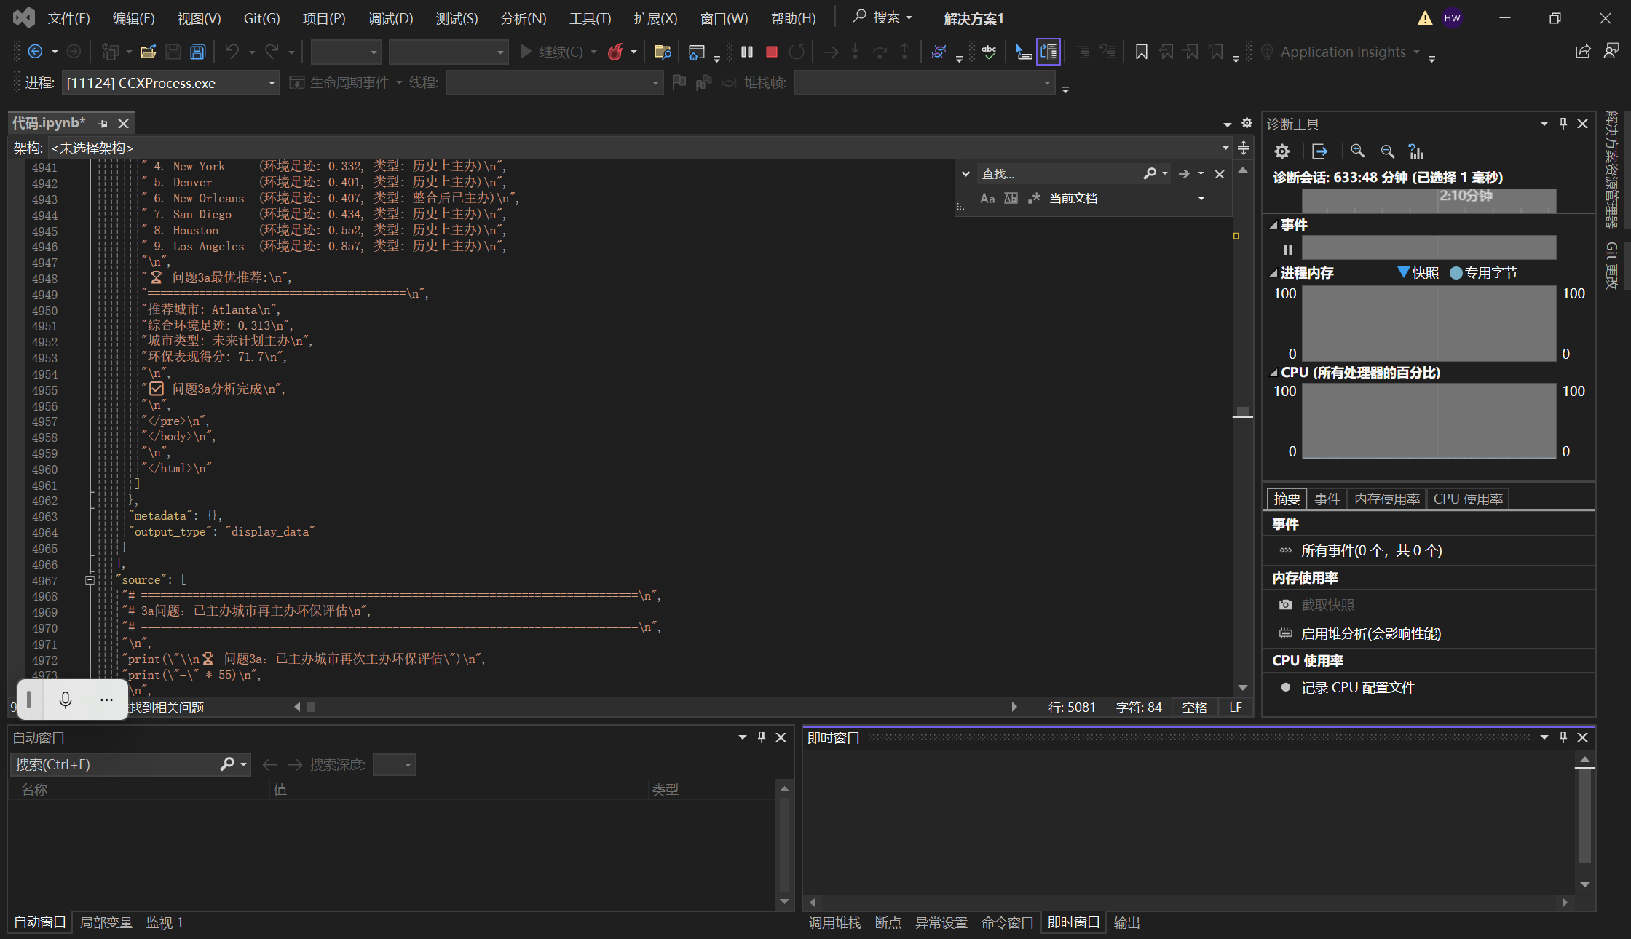
Task: Click the Hot Reload flame icon
Action: click(x=615, y=52)
